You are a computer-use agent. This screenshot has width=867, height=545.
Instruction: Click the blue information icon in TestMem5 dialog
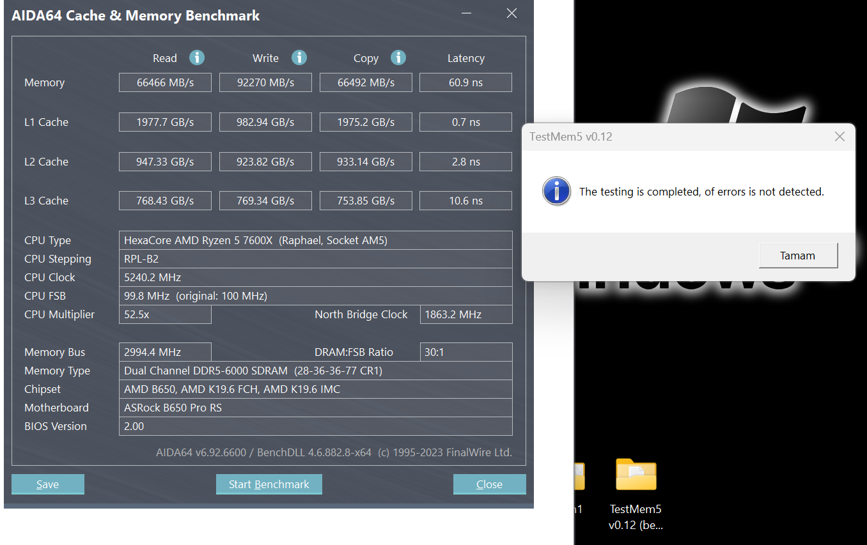[556, 191]
